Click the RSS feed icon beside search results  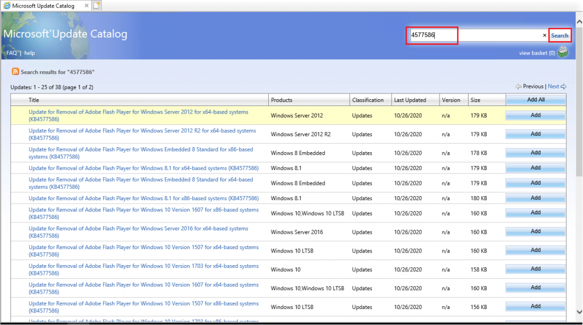[15, 71]
